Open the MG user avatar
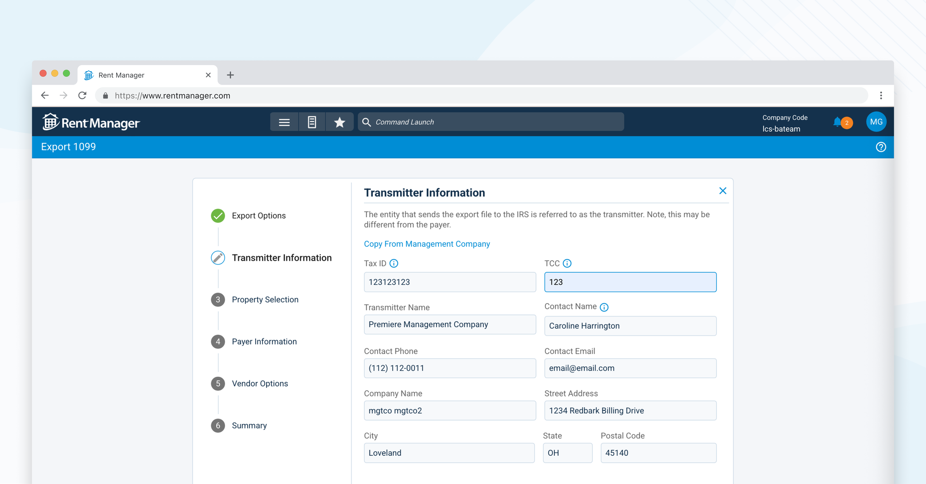 [x=876, y=122]
